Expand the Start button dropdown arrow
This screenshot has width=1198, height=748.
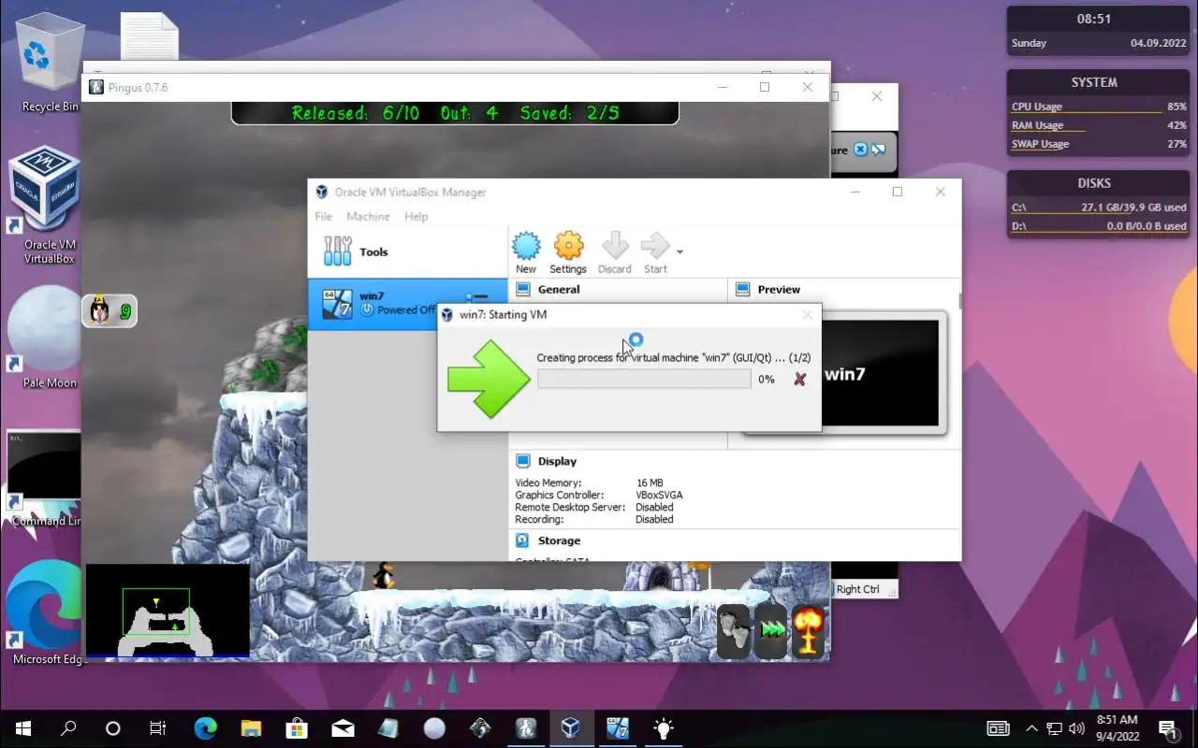679,252
